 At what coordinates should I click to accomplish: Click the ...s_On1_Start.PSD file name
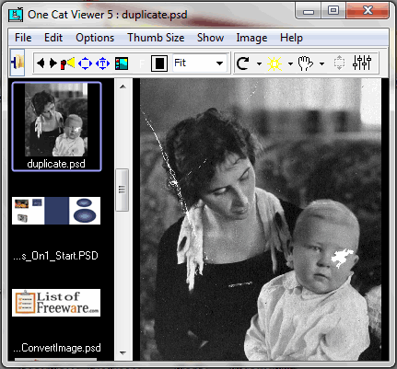[x=55, y=256]
